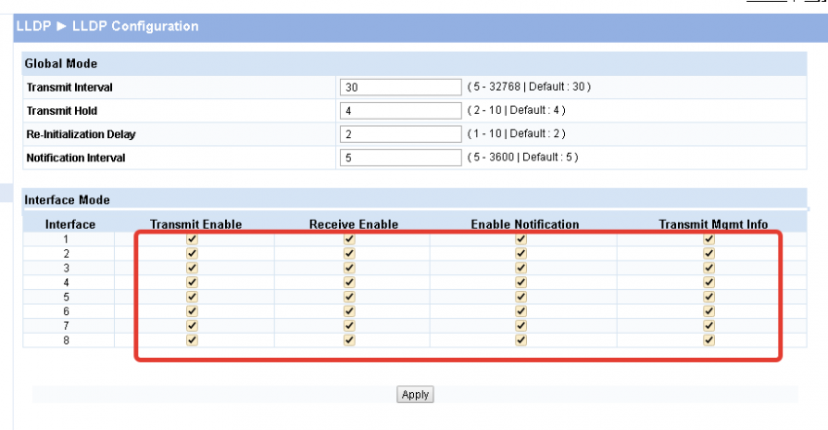Image resolution: width=828 pixels, height=430 pixels.
Task: Focus the Transmit Hold text box
Action: point(400,111)
